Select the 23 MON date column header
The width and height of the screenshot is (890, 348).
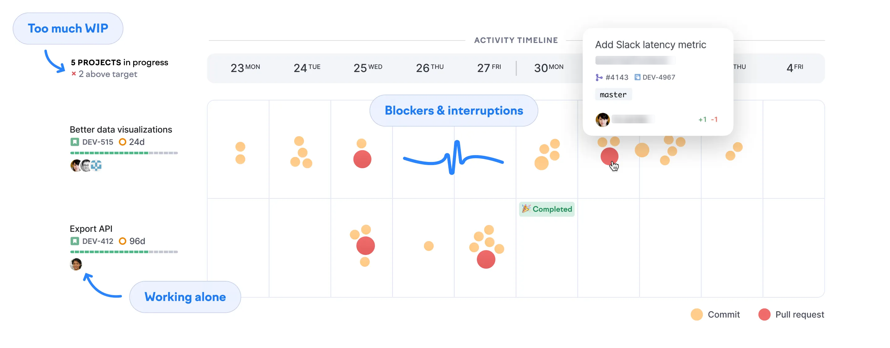pyautogui.click(x=245, y=68)
